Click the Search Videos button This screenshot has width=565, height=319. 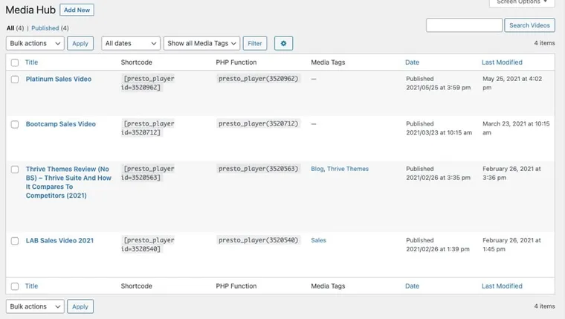[x=529, y=25]
